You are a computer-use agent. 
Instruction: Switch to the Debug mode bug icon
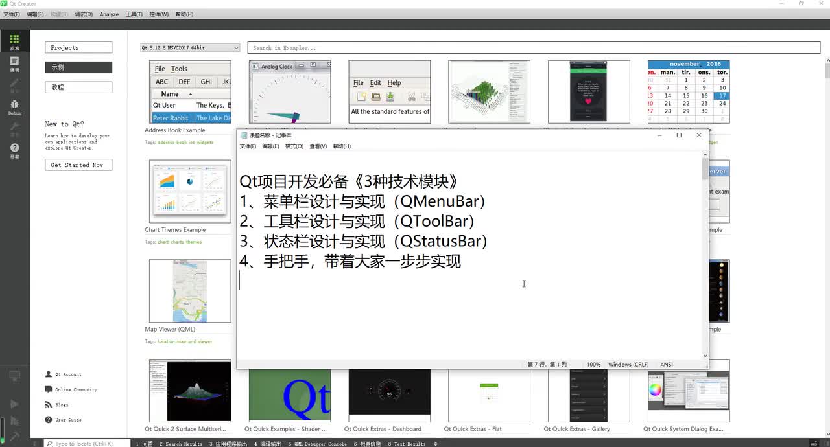click(14, 104)
